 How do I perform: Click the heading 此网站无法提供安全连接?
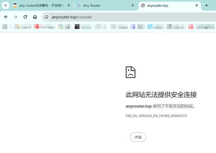pyautogui.click(x=161, y=95)
